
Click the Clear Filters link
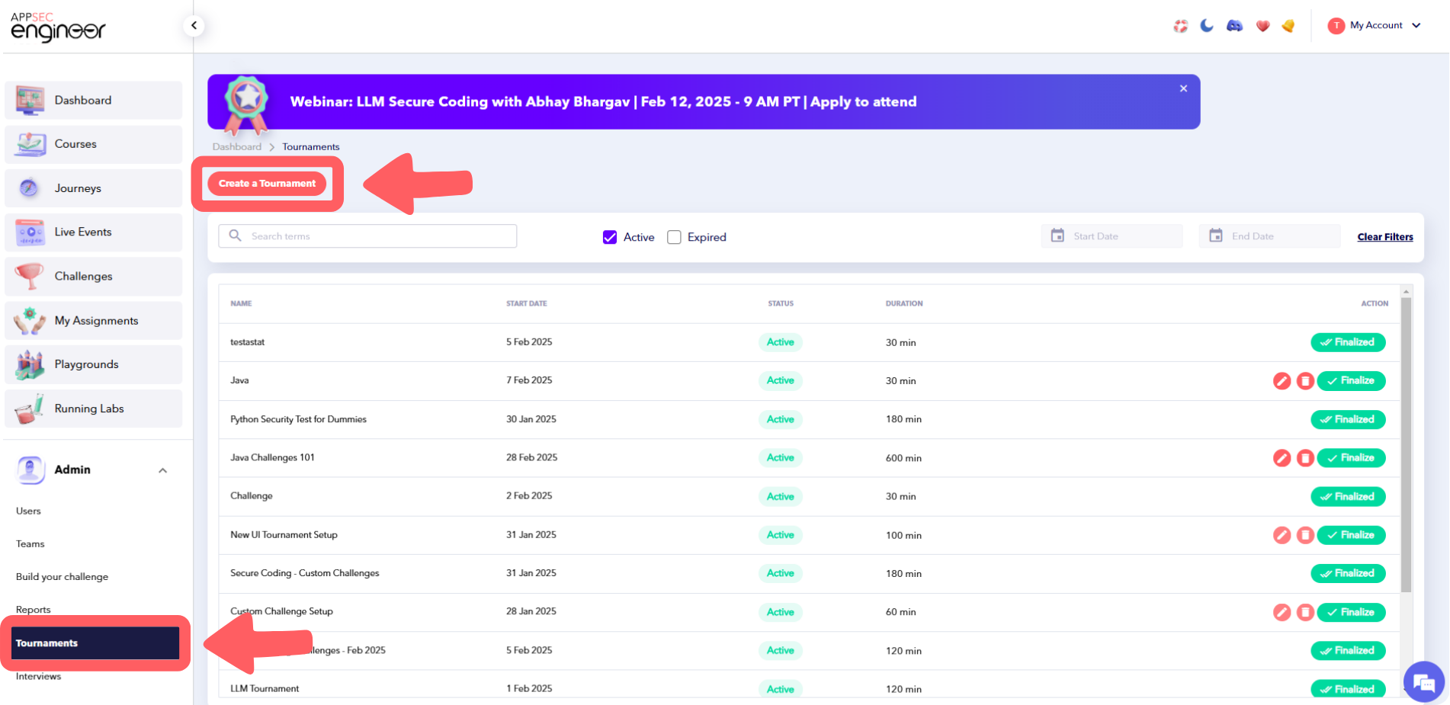coord(1385,236)
